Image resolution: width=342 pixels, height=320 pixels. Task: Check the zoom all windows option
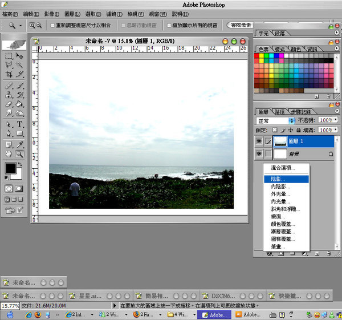point(169,26)
